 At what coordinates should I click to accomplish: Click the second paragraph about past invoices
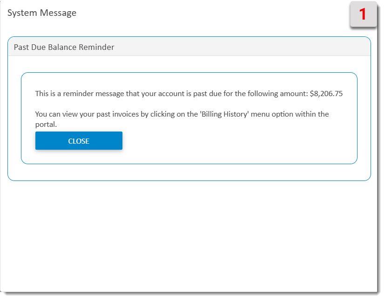click(182, 119)
